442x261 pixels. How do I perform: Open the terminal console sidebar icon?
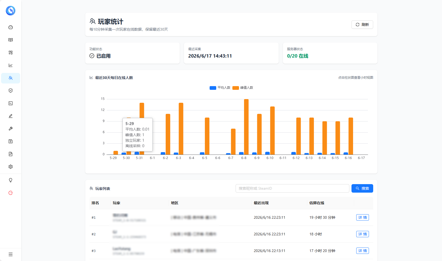click(11, 103)
